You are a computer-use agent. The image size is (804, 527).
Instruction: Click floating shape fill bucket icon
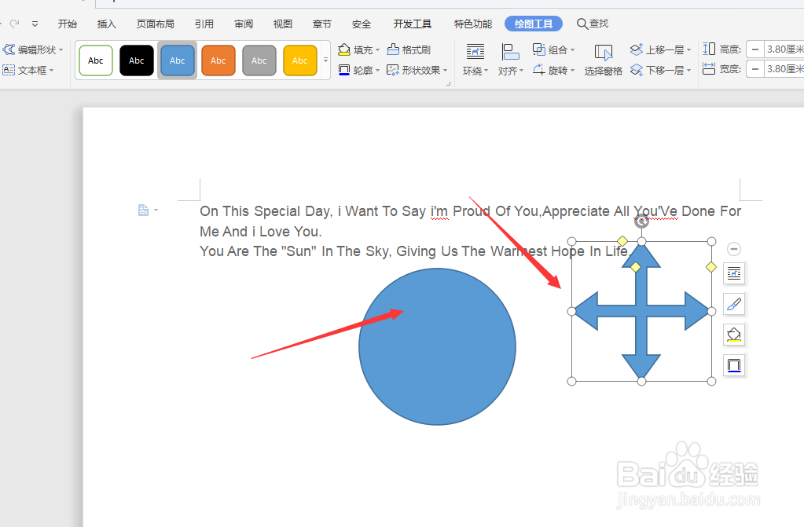click(734, 335)
